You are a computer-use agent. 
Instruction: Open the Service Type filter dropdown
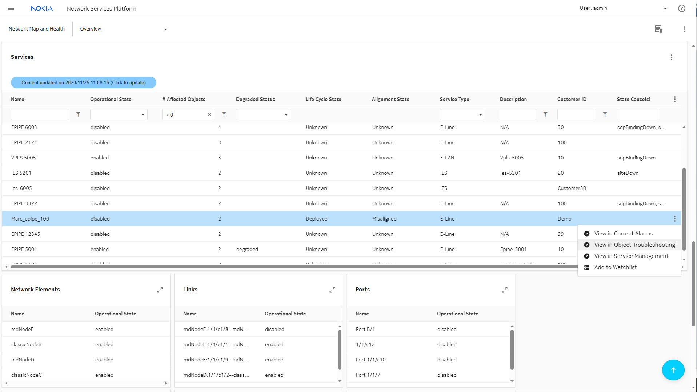click(462, 115)
